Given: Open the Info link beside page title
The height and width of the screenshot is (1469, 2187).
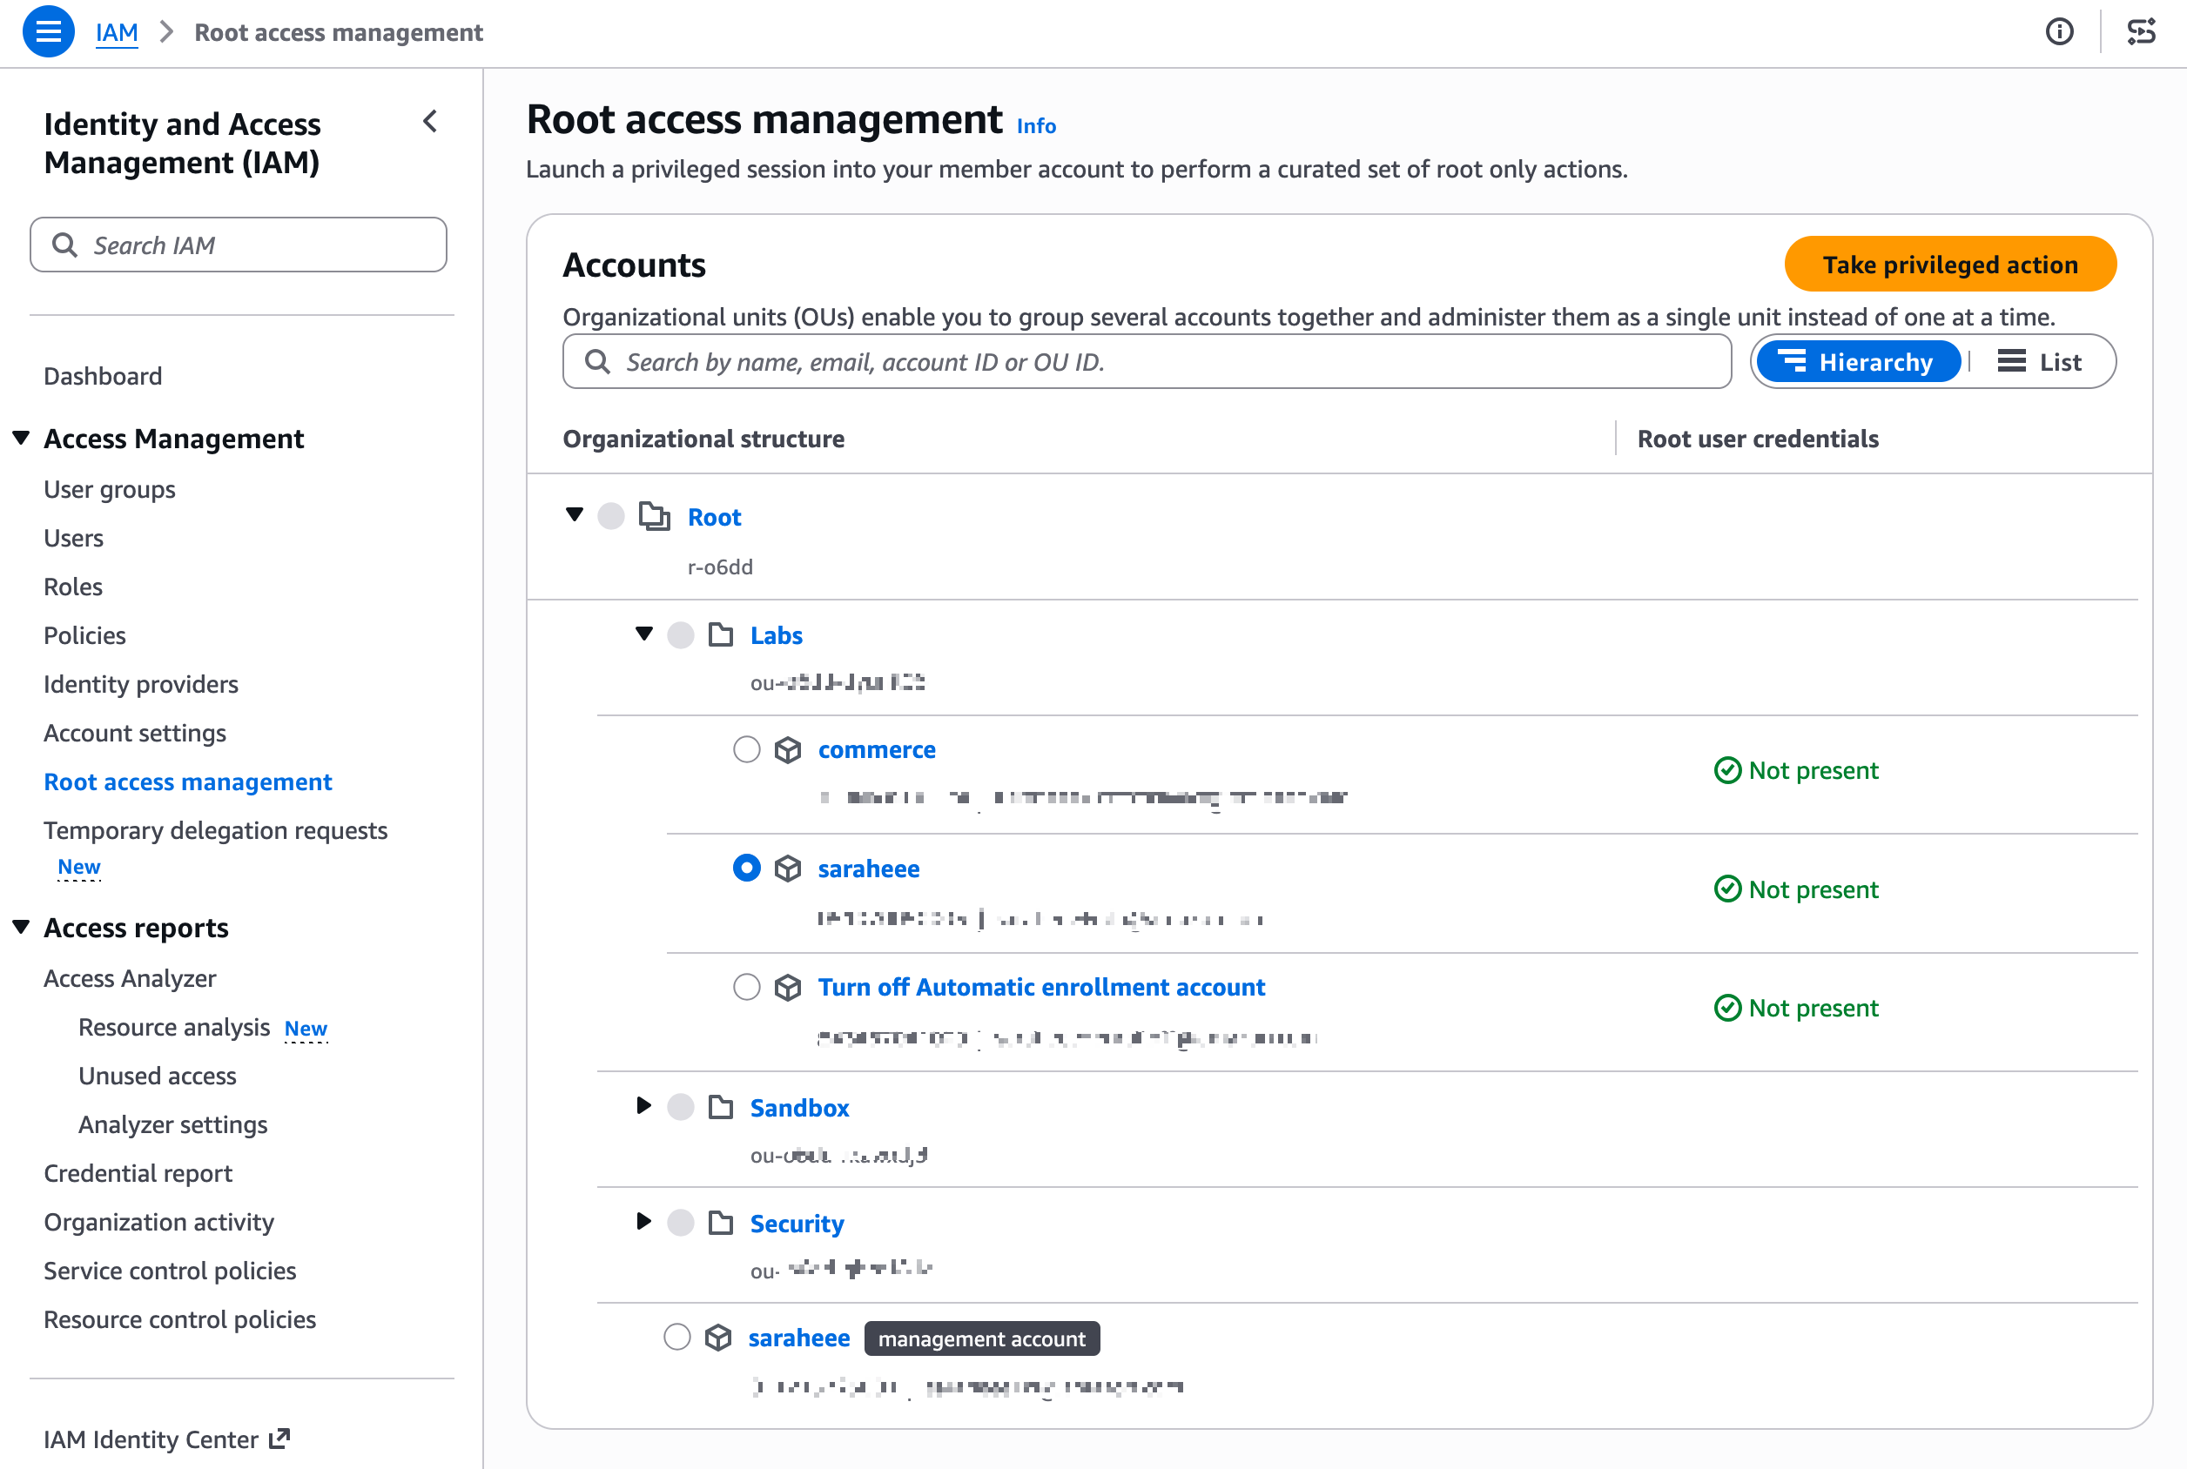Looking at the screenshot, I should (x=1036, y=125).
